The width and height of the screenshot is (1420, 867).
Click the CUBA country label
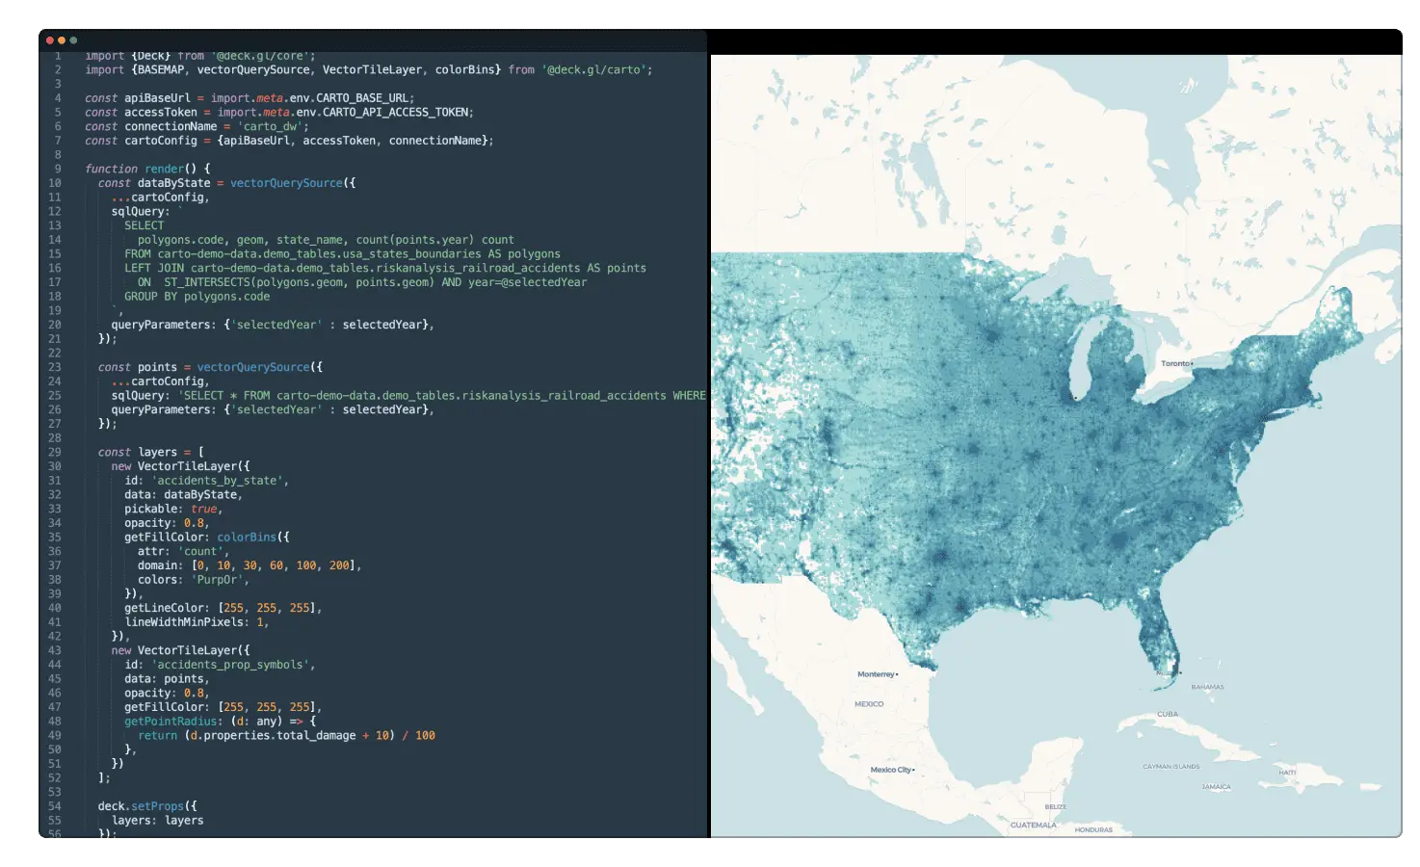click(1166, 715)
